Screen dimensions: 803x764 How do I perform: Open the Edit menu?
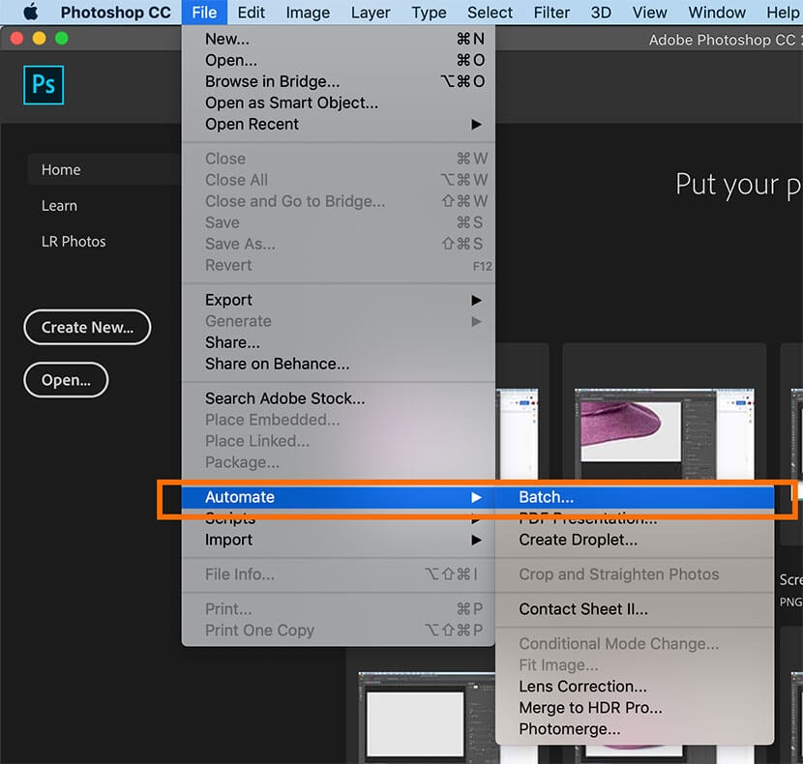click(x=252, y=13)
